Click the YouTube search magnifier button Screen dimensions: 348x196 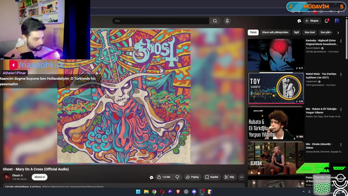[215, 21]
